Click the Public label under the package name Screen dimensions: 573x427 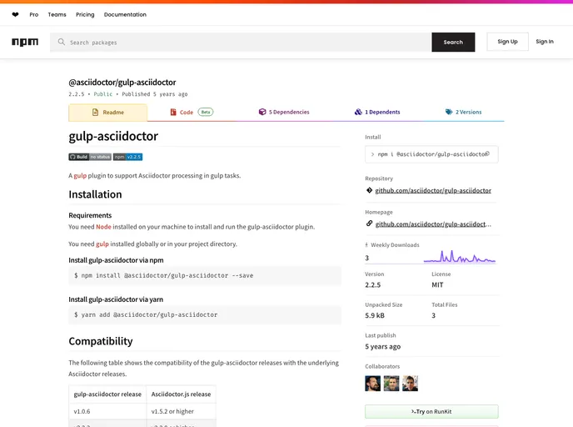pyautogui.click(x=102, y=94)
